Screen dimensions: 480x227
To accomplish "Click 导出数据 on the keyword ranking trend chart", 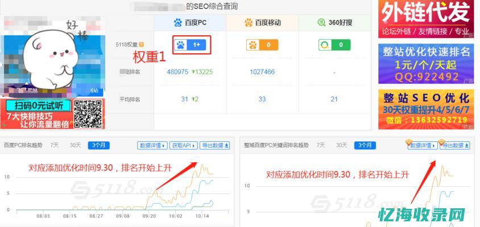I will click(x=455, y=145).
